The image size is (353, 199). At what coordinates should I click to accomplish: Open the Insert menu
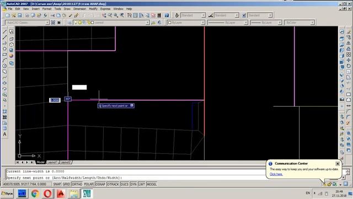[35, 9]
